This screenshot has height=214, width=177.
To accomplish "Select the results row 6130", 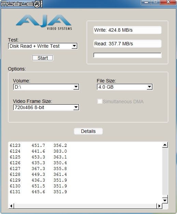I will [38, 186].
